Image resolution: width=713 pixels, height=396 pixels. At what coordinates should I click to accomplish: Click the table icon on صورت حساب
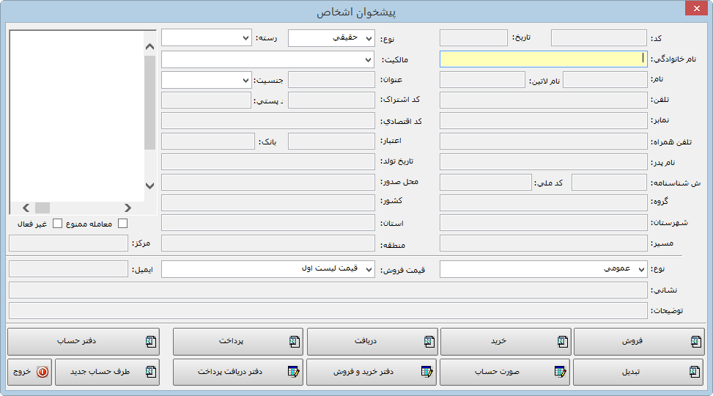coord(561,372)
